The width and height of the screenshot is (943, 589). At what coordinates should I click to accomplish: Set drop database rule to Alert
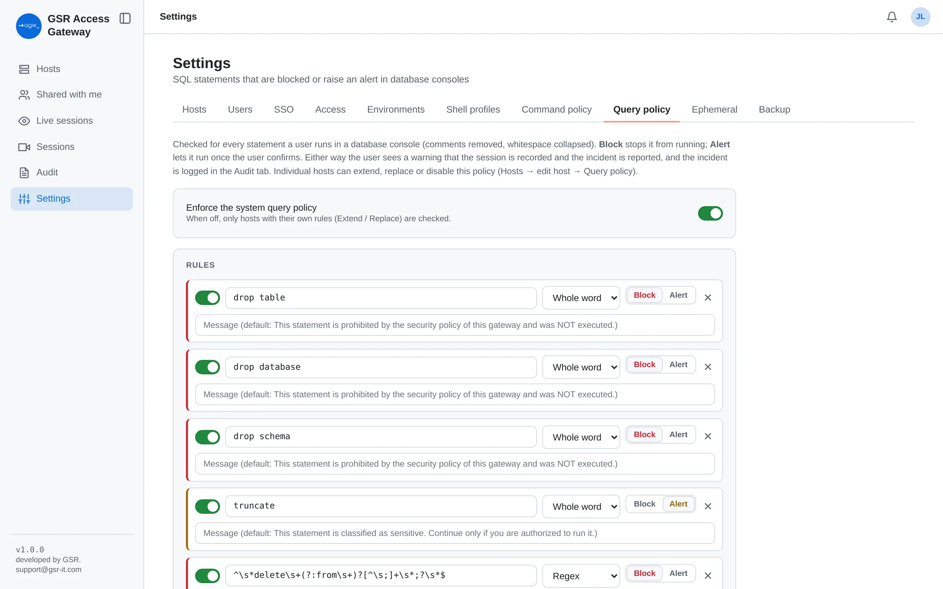(x=678, y=365)
